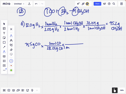Pick the blue pen color
This screenshot has width=126, height=94.
click(11, 61)
